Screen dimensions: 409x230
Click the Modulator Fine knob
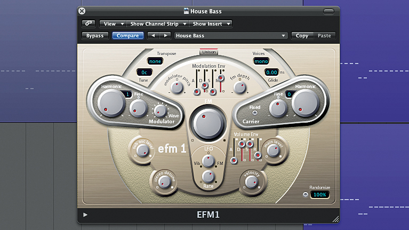click(x=139, y=108)
